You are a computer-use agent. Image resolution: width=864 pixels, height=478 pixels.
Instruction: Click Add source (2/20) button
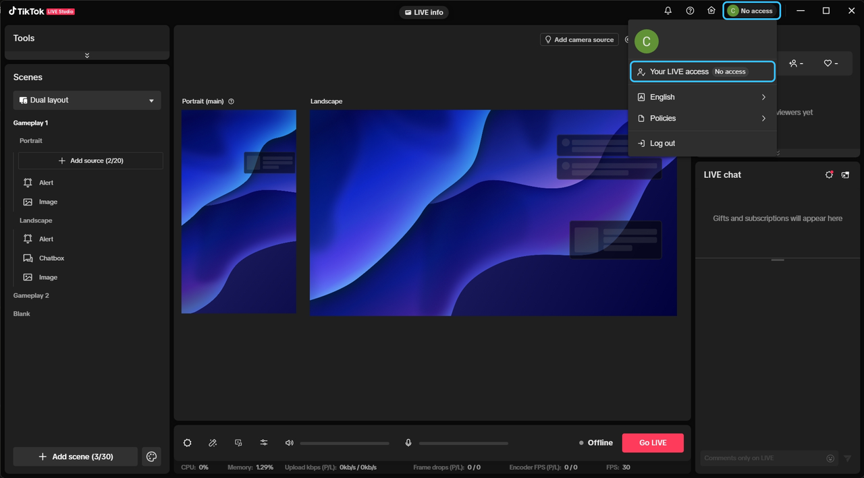tap(90, 160)
